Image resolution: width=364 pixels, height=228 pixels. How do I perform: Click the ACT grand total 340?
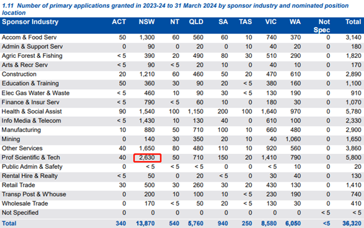click(121, 224)
